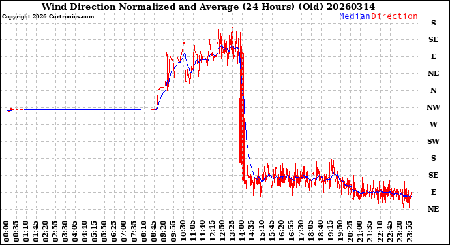Click the "08:45" time axis label
The height and width of the screenshot is (245, 450).
153,232
